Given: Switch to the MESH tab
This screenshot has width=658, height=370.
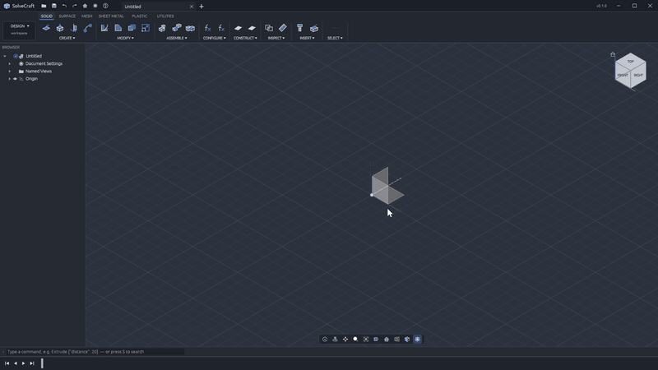Looking at the screenshot, I should coord(87,16).
